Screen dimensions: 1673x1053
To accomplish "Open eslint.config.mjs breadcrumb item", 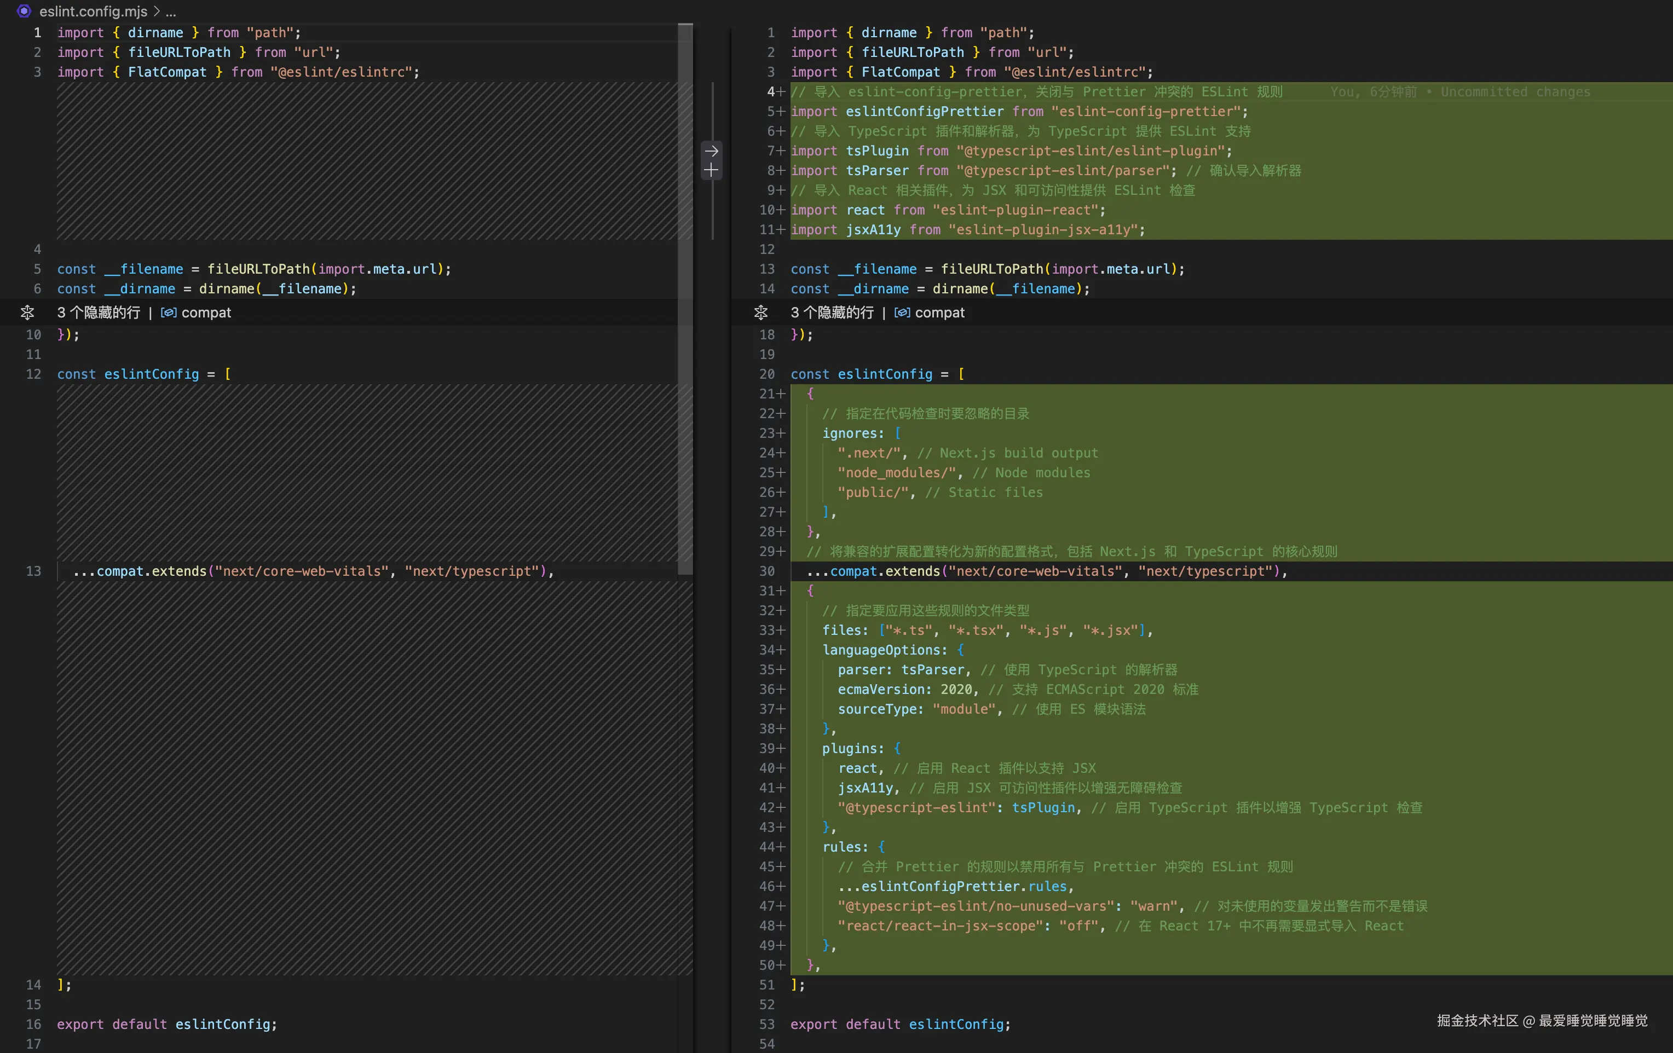I will [93, 12].
